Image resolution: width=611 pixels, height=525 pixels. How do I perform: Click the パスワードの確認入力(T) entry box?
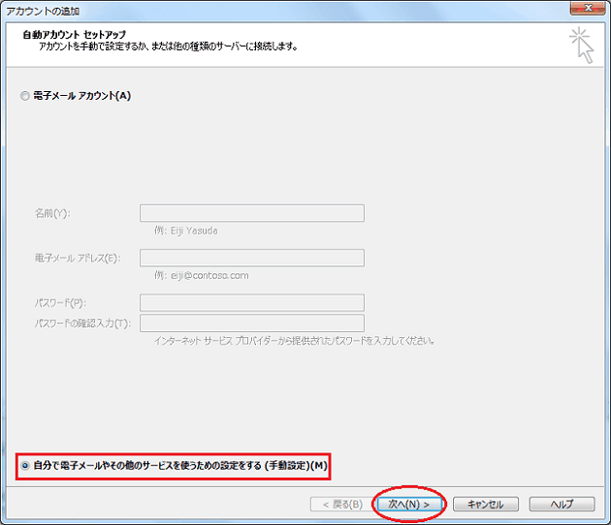pyautogui.click(x=252, y=323)
